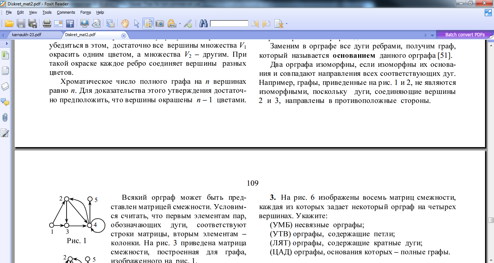Open the File menu
The image size is (494, 263).
[9, 12]
